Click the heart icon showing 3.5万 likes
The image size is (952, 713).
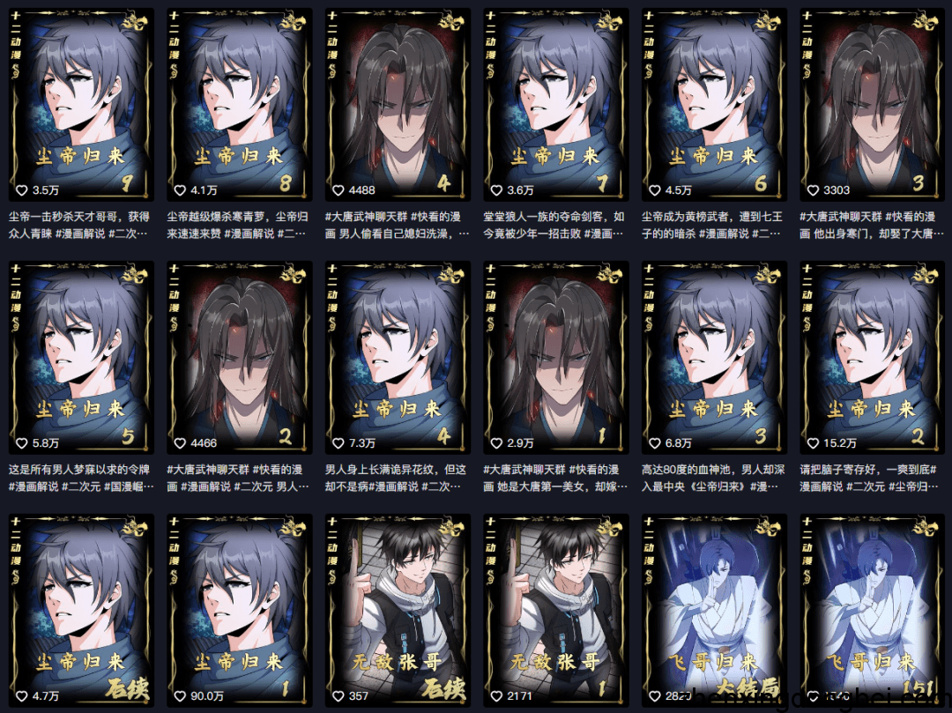pyautogui.click(x=22, y=190)
